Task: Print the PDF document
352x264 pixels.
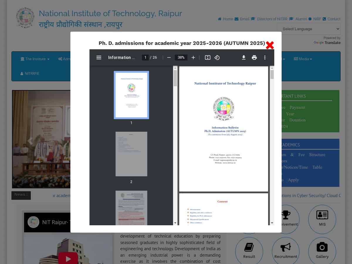Action: click(x=254, y=57)
